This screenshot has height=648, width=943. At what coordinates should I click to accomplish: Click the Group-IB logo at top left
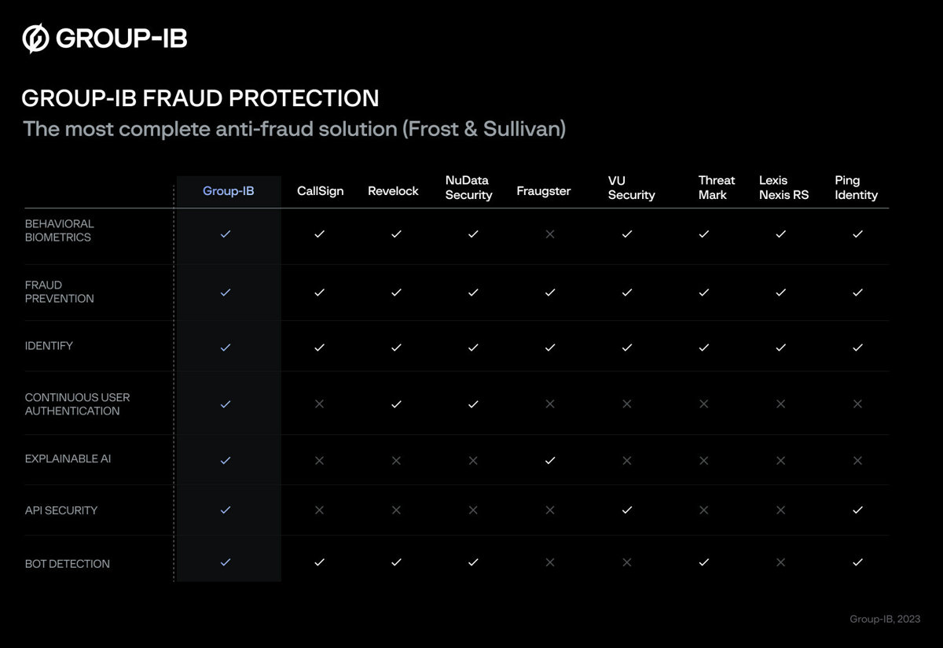click(x=105, y=38)
